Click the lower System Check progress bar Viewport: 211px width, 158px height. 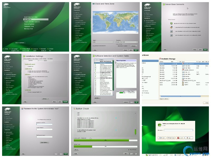(105, 146)
